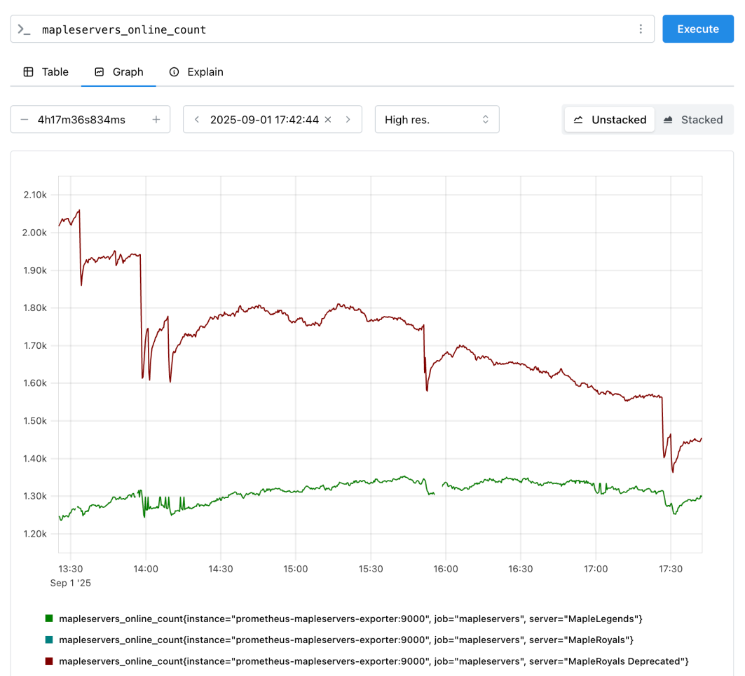Clear the end time with X icon
This screenshot has width=745, height=676.
[328, 120]
